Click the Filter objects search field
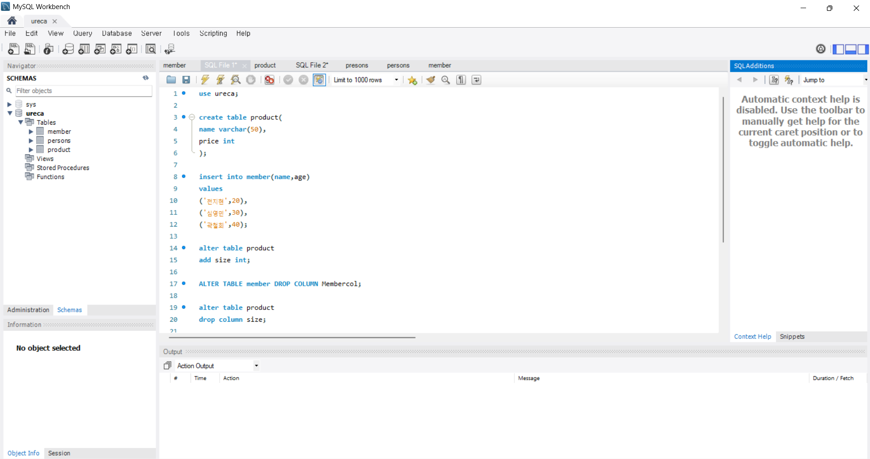This screenshot has width=870, height=459. click(83, 91)
